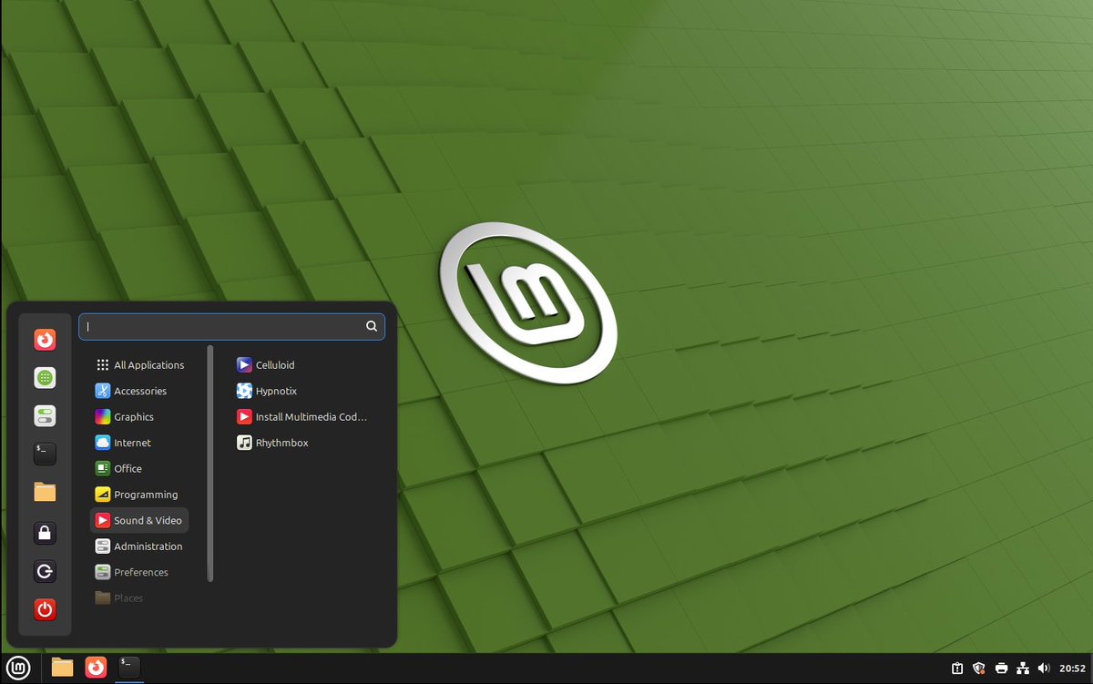The width and height of the screenshot is (1093, 684).
Task: Open the Graphics category
Action: (x=134, y=416)
